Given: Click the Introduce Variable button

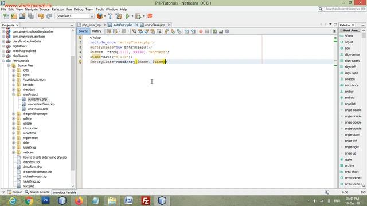Looking at the screenshot, I should (64, 192).
